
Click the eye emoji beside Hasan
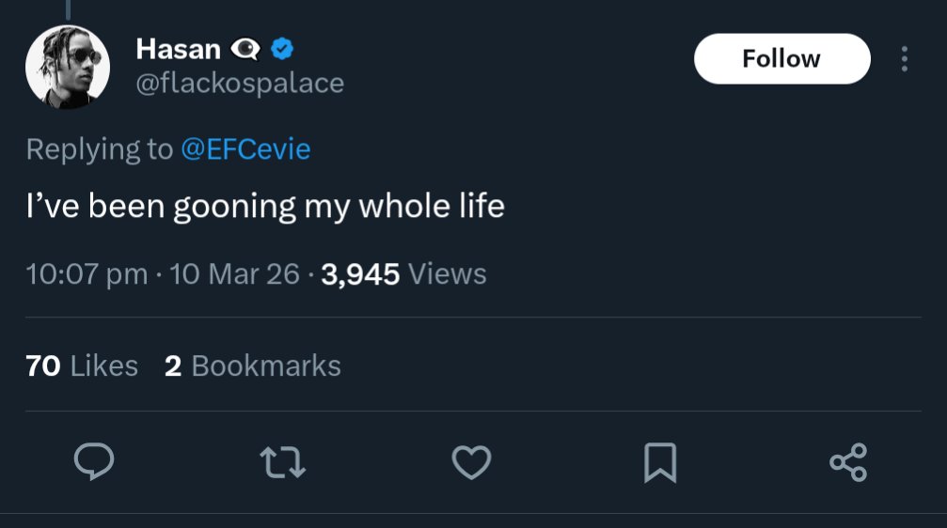click(245, 49)
